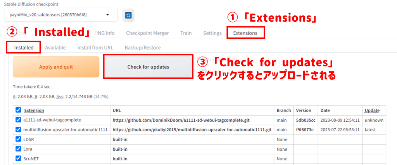This screenshot has height=165, width=397.
Task: Click the refresh checkpoint list icon
Action: (128, 15)
